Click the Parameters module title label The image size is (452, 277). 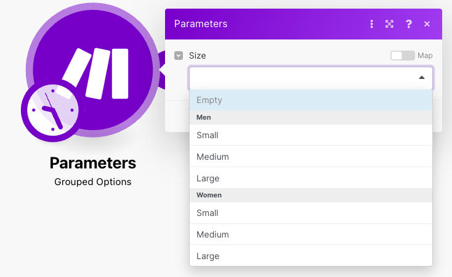coord(93,163)
